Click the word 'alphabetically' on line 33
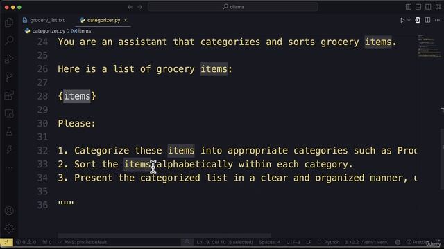Viewport: 444px width, 249px height. point(195,164)
